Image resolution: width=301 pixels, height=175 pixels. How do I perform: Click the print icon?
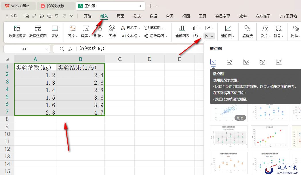pos(42,16)
